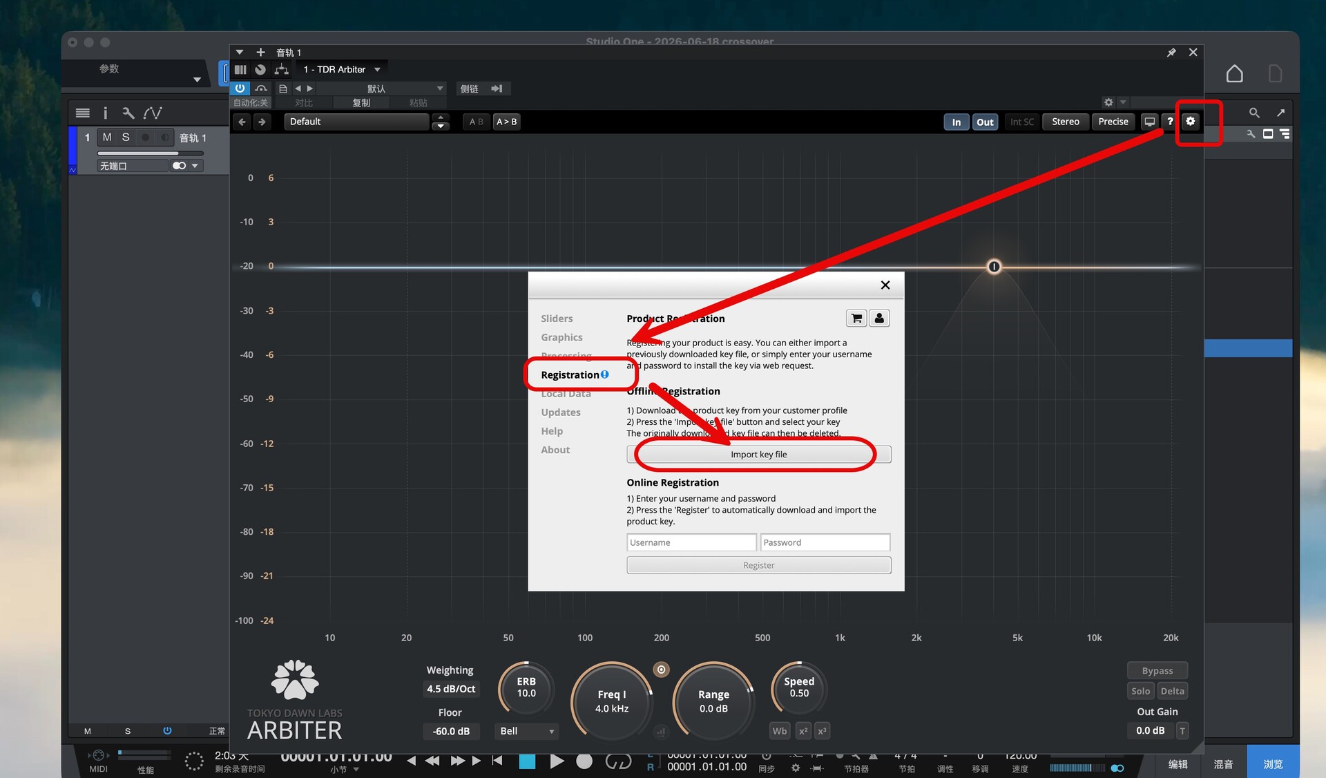Image resolution: width=1326 pixels, height=778 pixels.
Task: Solo track 音轨 1 with S button
Action: [126, 137]
